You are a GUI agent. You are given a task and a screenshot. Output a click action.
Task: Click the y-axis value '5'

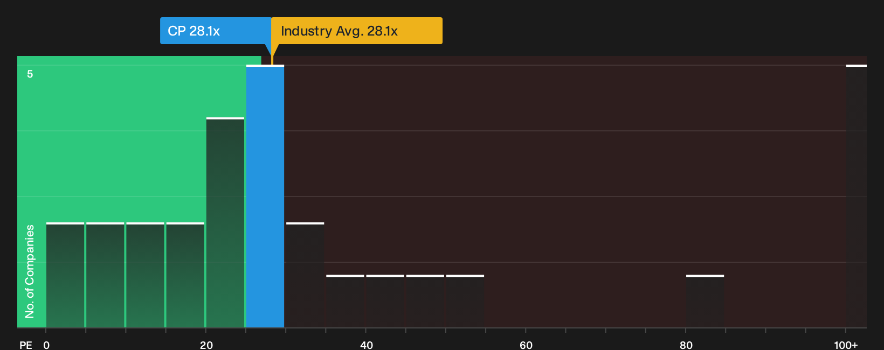click(x=30, y=74)
